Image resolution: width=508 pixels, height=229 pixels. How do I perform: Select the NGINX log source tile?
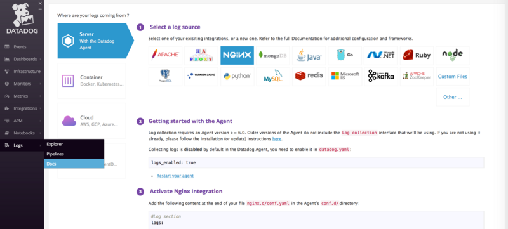pyautogui.click(x=237, y=55)
